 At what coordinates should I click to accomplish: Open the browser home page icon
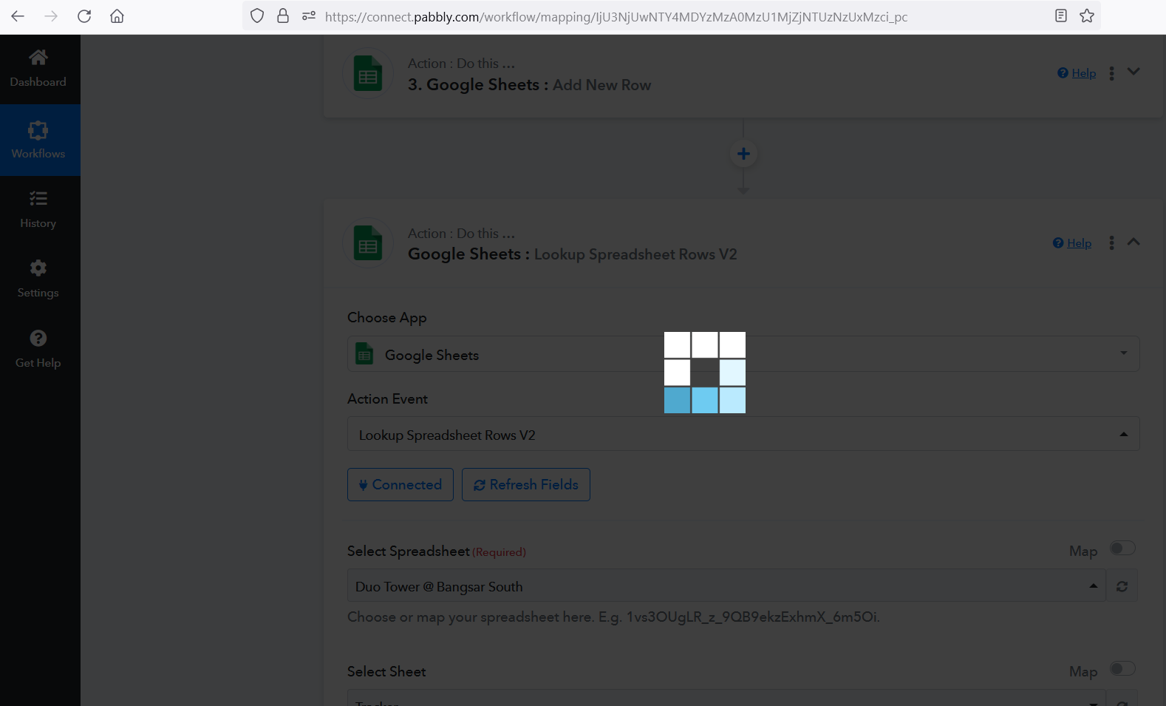pyautogui.click(x=117, y=16)
